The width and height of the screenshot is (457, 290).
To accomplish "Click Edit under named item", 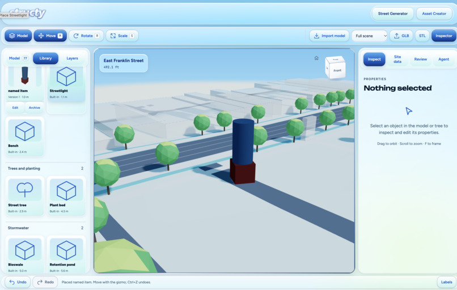I will [x=15, y=108].
